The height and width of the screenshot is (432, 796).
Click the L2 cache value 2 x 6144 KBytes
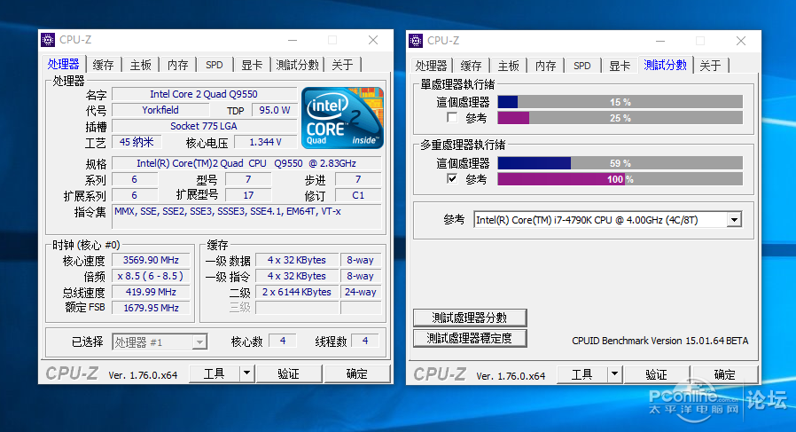coord(296,292)
